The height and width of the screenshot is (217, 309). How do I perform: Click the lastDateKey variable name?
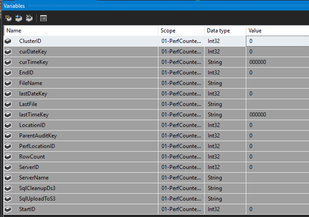click(33, 93)
